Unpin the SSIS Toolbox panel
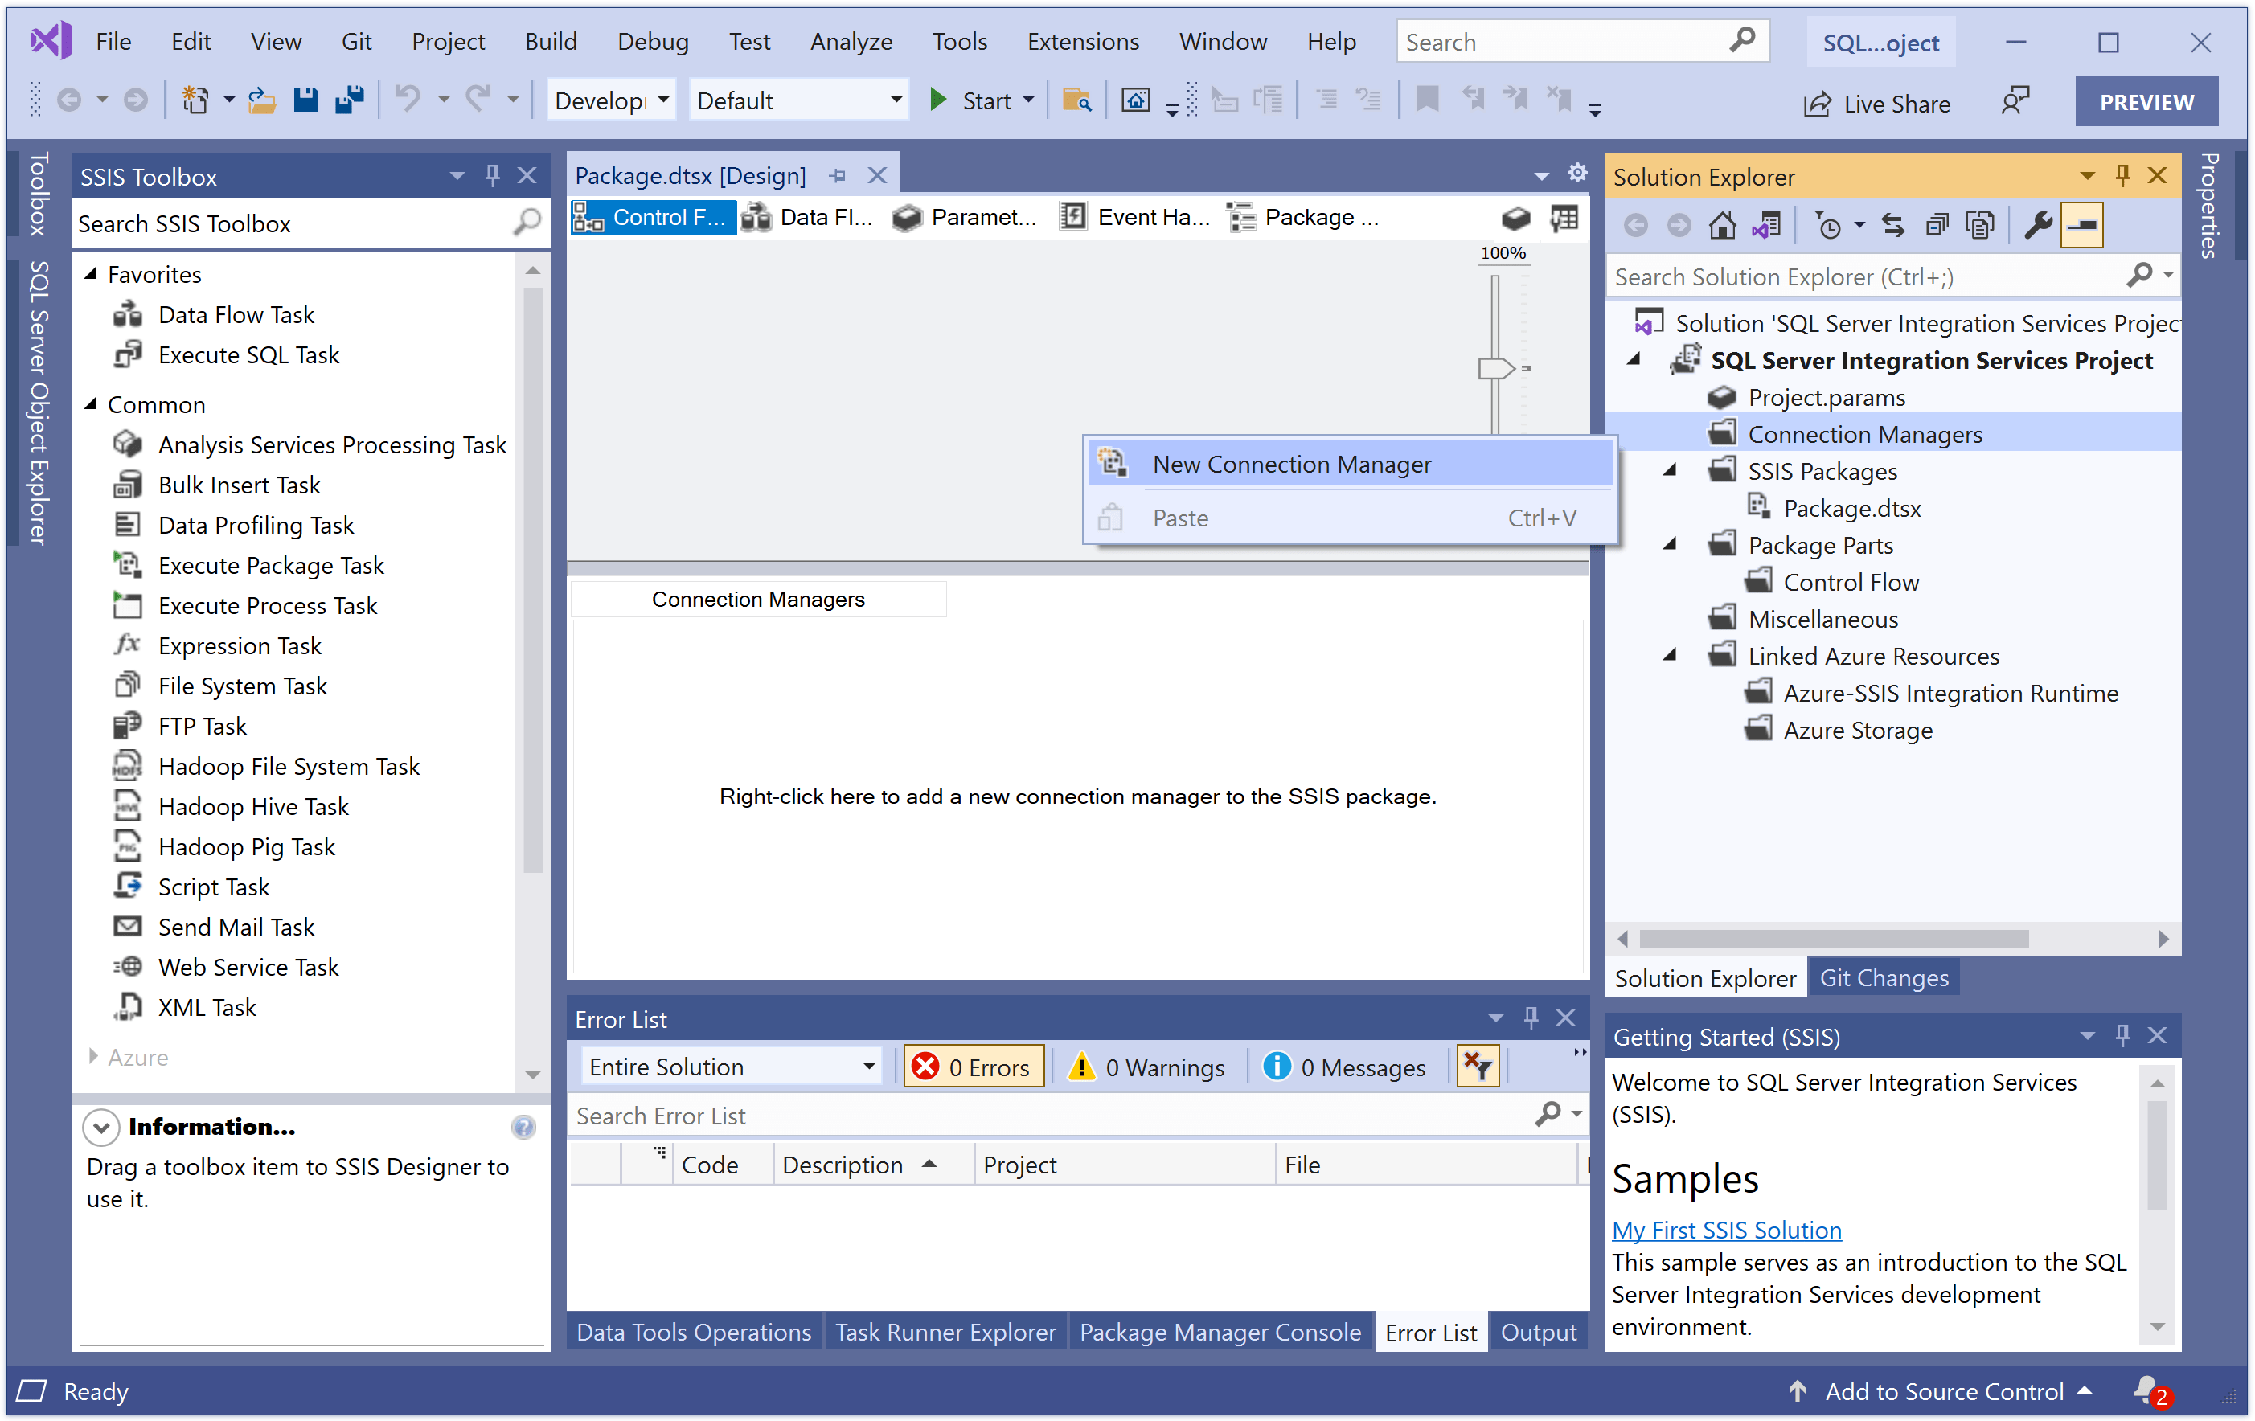The image size is (2255, 1421). (x=492, y=175)
